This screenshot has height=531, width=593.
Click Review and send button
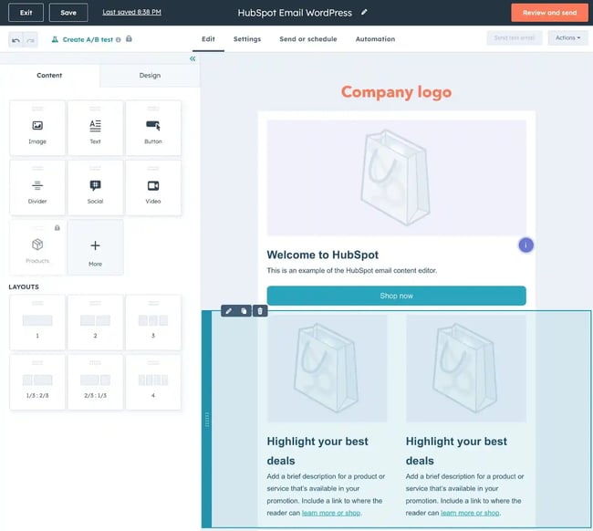tap(548, 13)
